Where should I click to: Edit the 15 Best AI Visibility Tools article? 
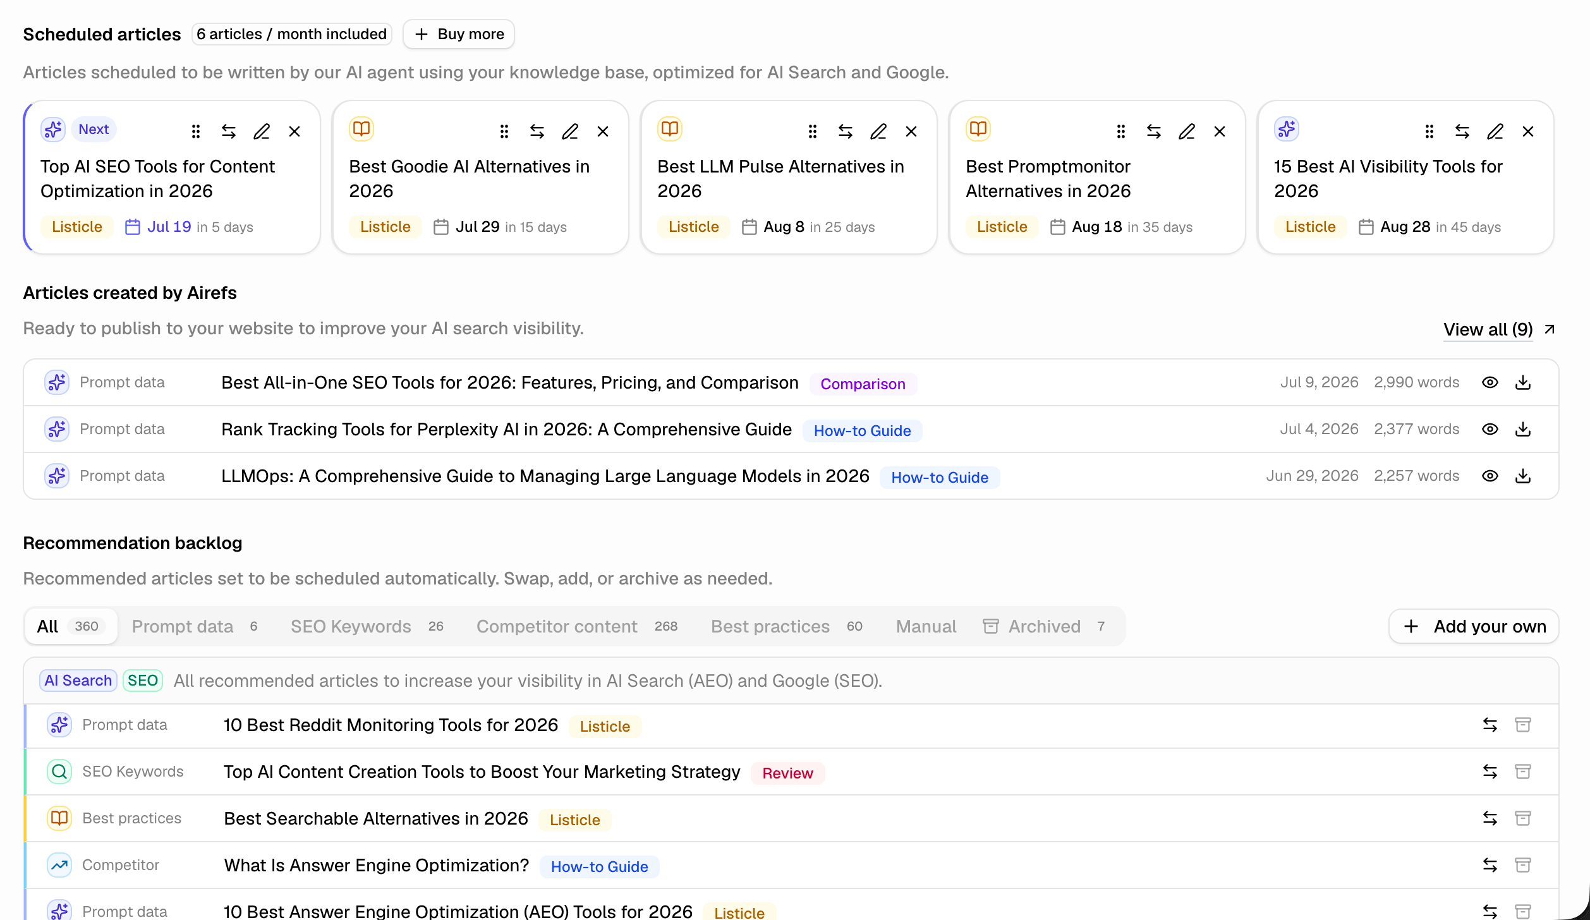1495,131
